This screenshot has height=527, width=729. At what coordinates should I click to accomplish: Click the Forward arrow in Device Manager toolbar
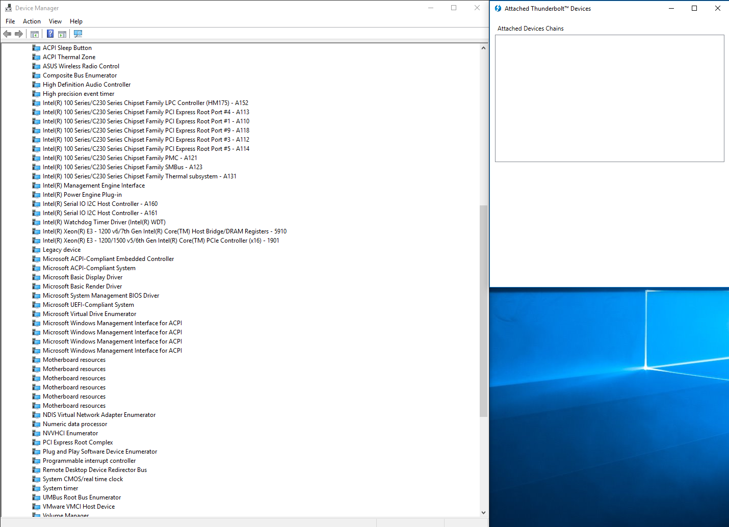click(x=19, y=34)
